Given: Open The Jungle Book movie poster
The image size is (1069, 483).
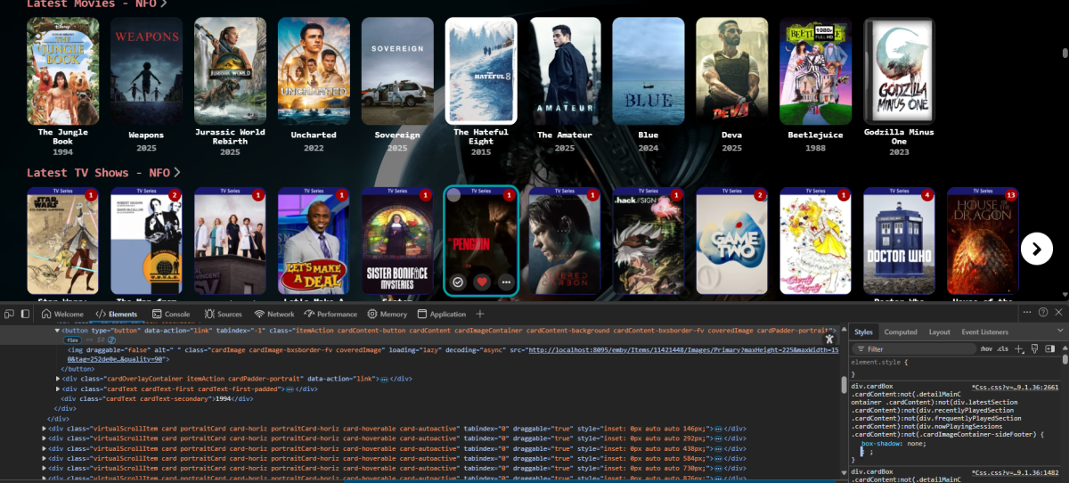Looking at the screenshot, I should (62, 70).
